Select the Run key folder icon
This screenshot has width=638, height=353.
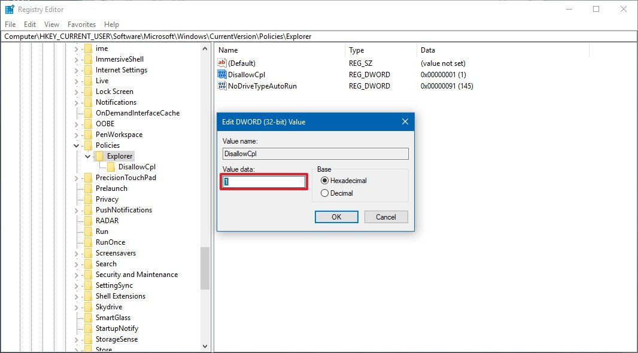click(x=88, y=231)
